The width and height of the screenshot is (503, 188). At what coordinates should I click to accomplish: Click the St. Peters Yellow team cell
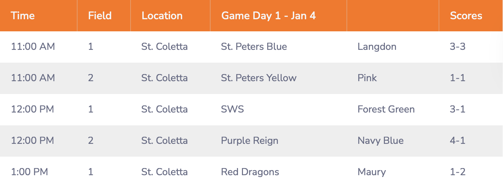259,78
